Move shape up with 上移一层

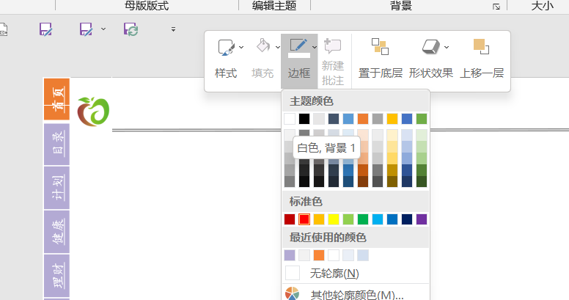click(482, 59)
